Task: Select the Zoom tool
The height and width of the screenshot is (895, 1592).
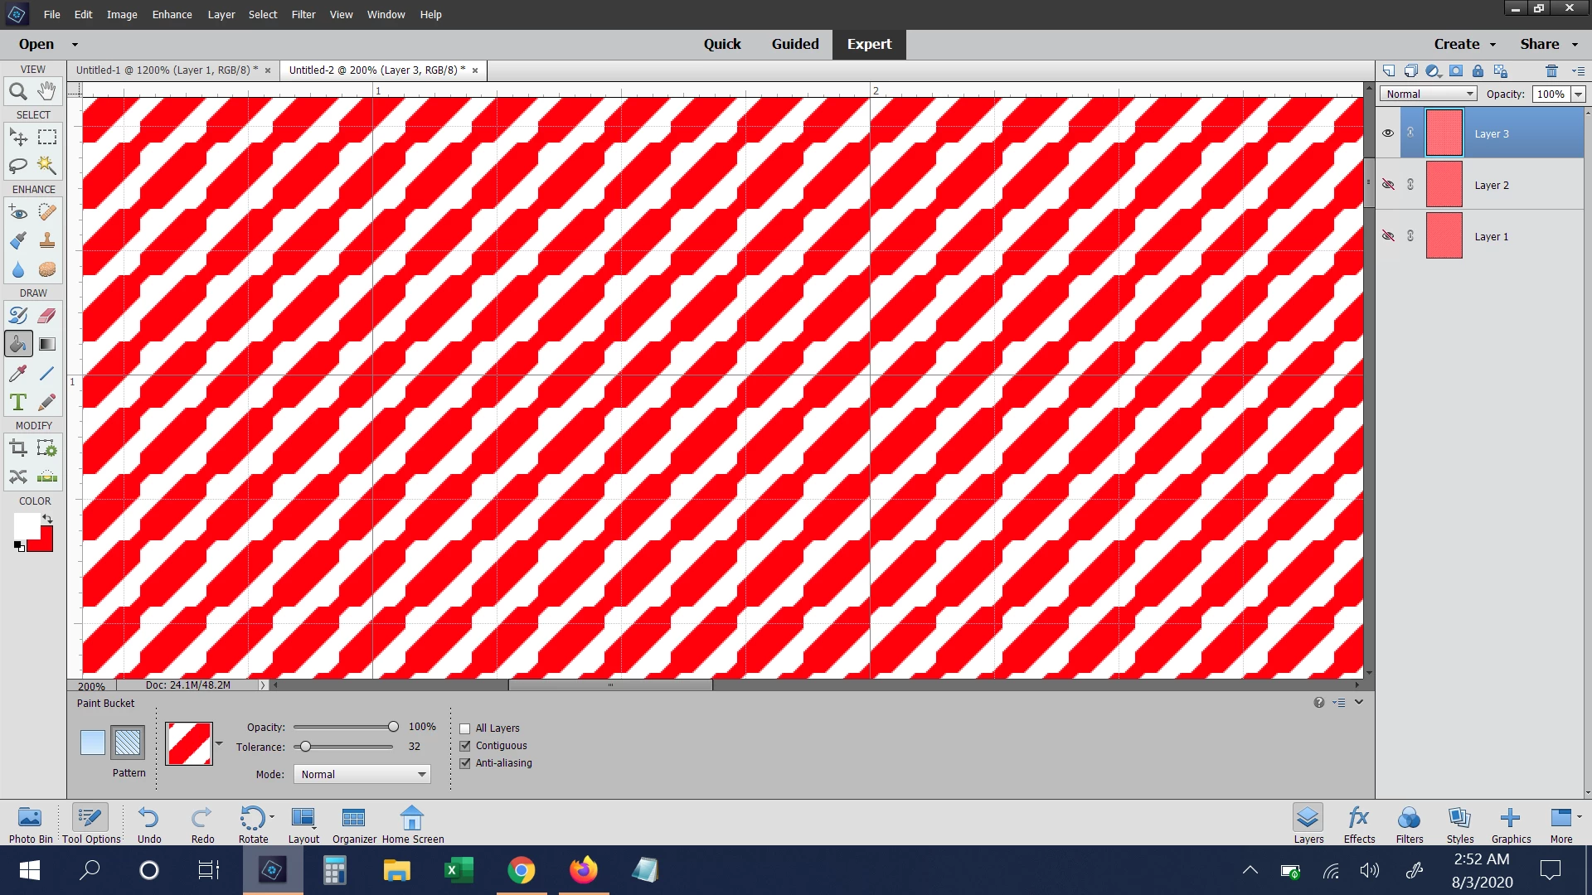Action: click(x=17, y=91)
